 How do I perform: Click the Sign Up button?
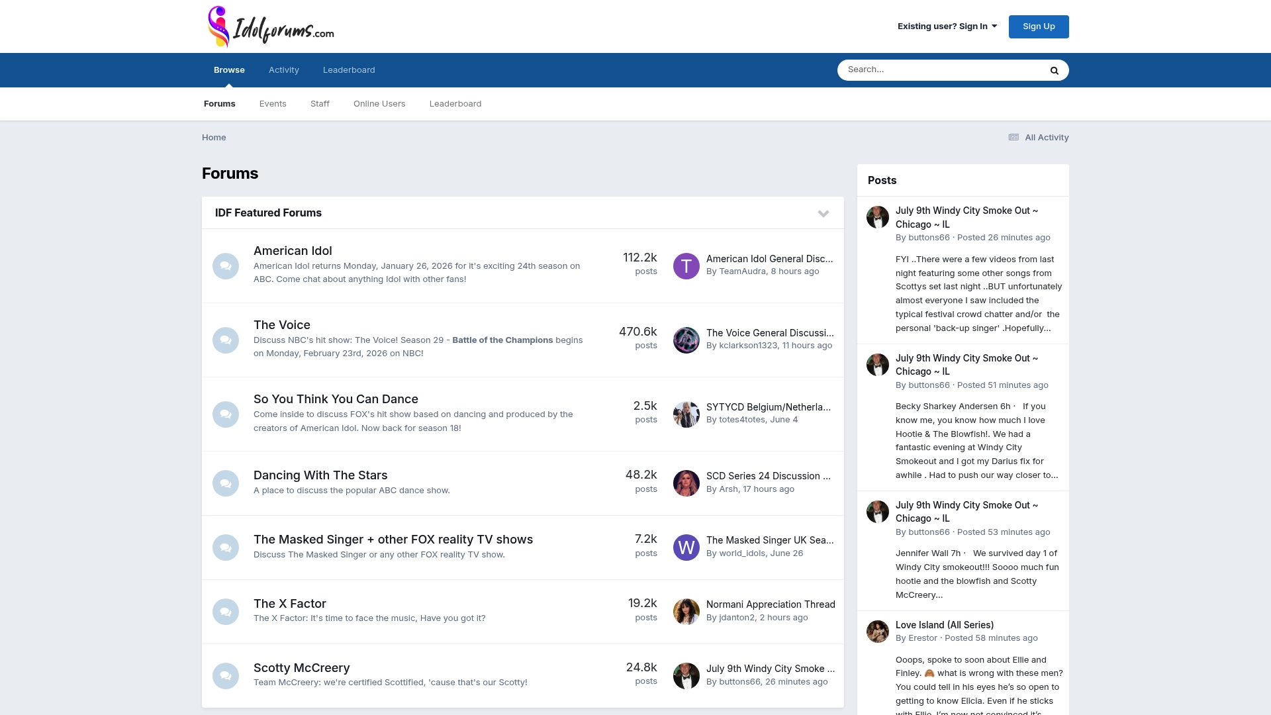1039,26
